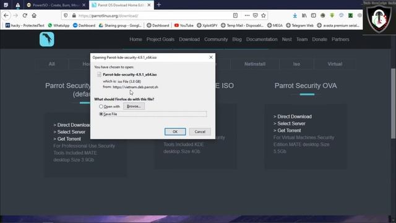Open the avasta premium serial bookmark

click(338, 25)
